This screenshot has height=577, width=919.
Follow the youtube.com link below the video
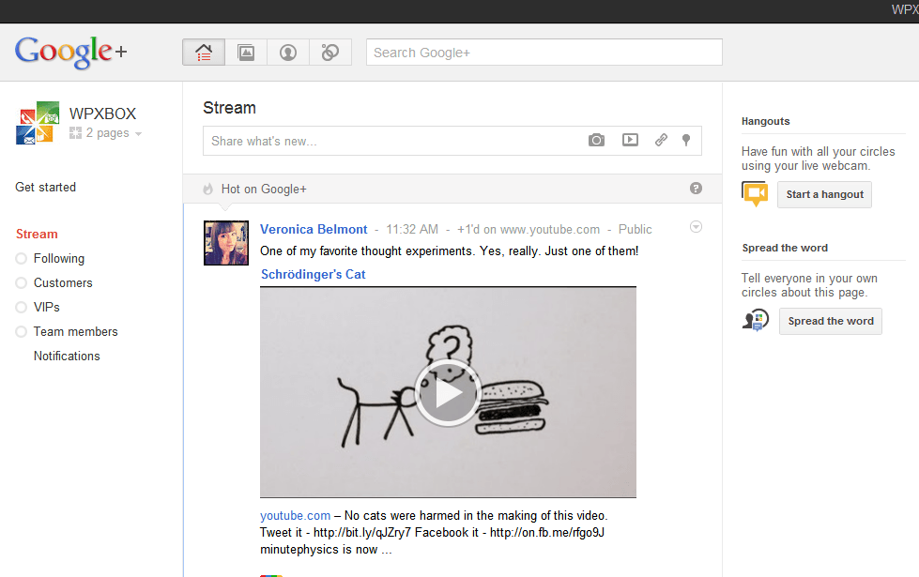[296, 515]
